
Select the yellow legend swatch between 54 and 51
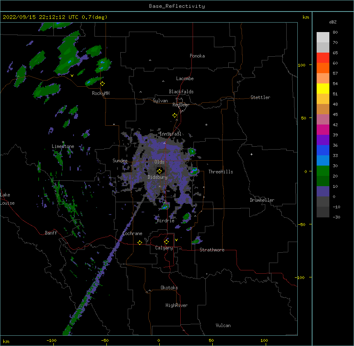tap(323, 88)
